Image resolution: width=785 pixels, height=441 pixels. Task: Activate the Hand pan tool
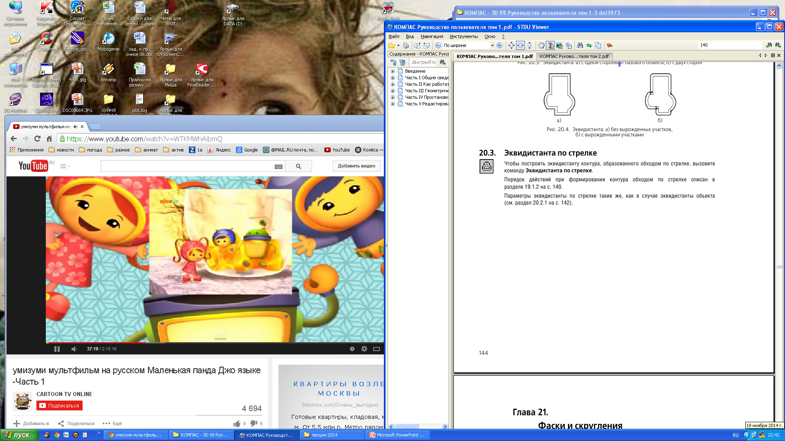(x=541, y=45)
